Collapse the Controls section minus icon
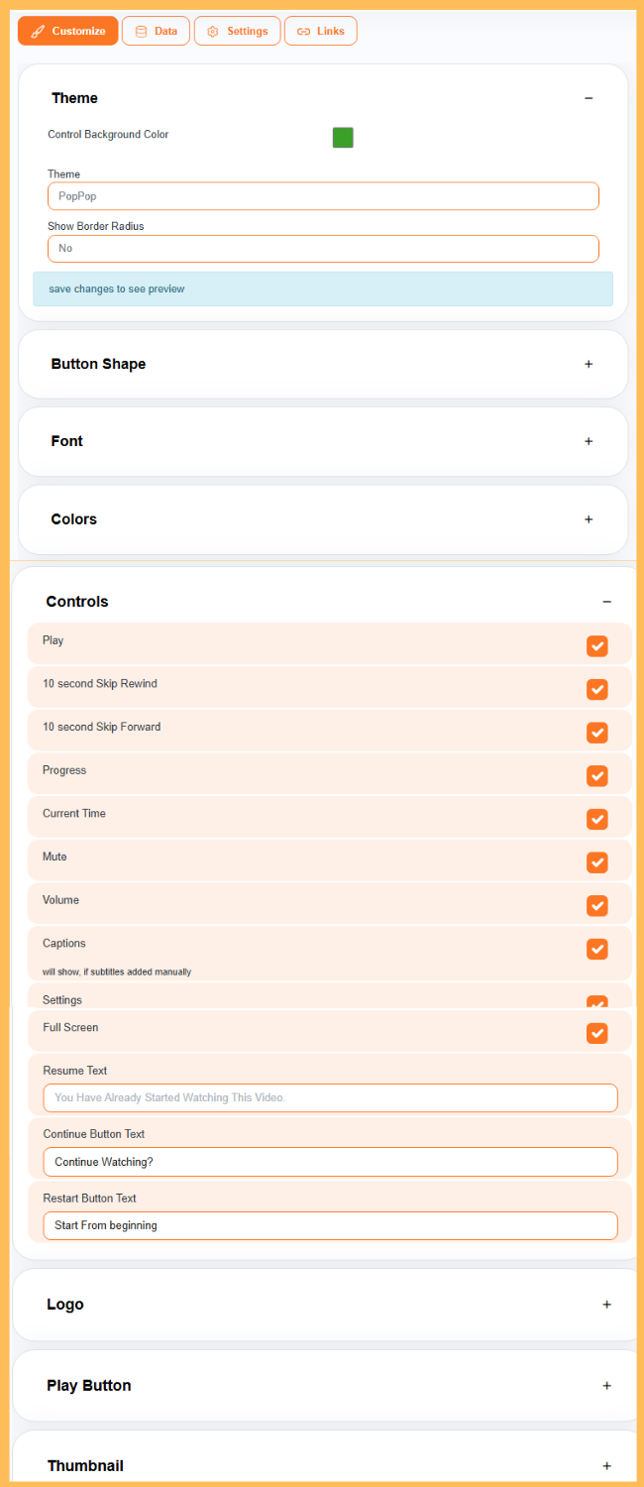Image resolution: width=644 pixels, height=1487 pixels. [x=606, y=602]
